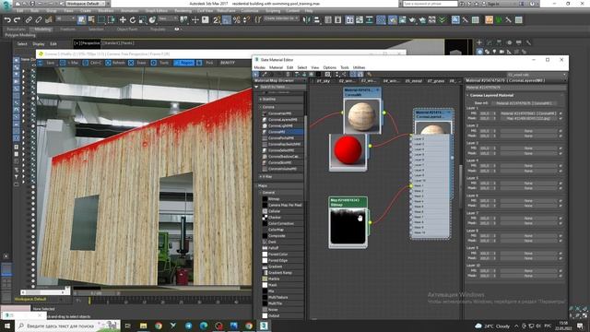Screen dimensions: 590x332
Task: Toggle the Angle Snap icon
Action: coord(227,19)
